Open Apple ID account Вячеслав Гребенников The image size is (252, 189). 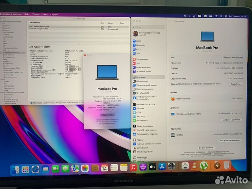pyautogui.click(x=146, y=34)
